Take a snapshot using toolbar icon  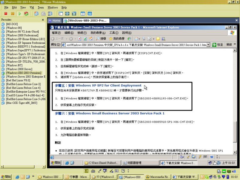click(x=36, y=13)
